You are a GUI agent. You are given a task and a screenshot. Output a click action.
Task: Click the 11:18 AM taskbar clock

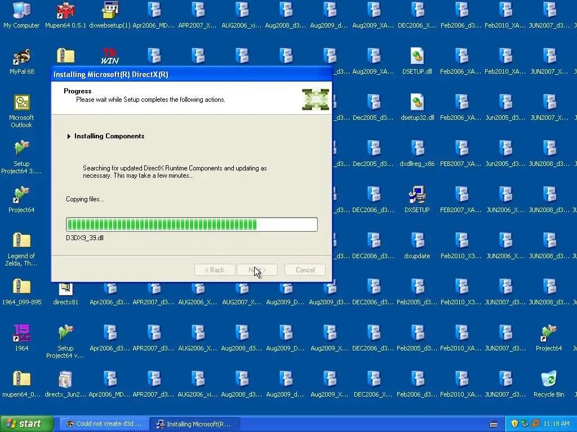[556, 424]
